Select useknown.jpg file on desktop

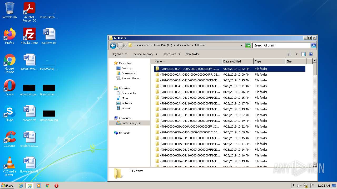(x=49, y=115)
